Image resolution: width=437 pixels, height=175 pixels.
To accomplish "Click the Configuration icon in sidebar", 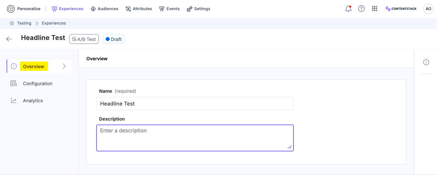I will click(13, 84).
